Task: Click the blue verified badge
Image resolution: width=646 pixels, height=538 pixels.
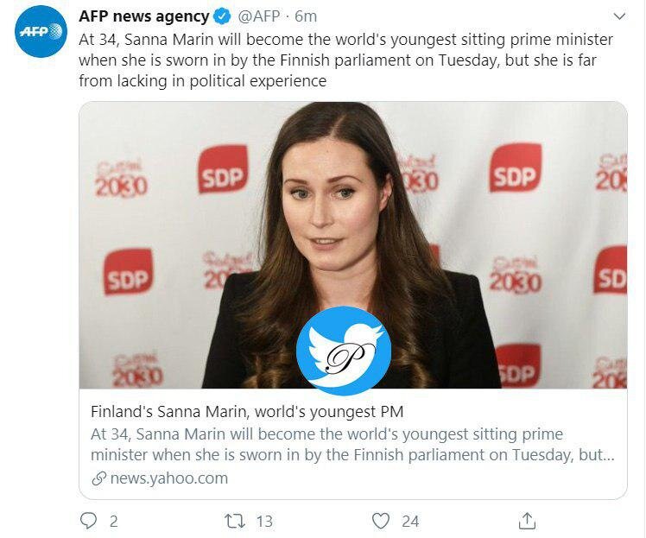Action: (x=222, y=16)
